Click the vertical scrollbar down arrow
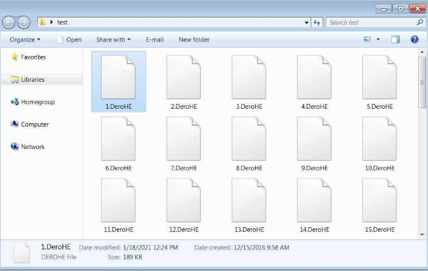 (423, 235)
